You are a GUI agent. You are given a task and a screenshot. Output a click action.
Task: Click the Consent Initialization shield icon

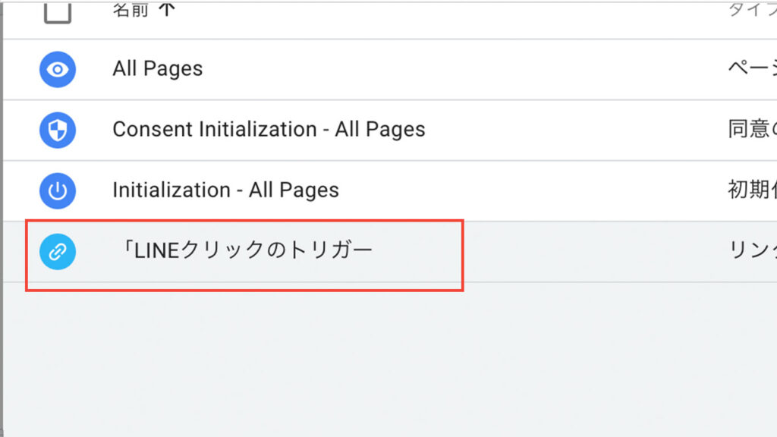click(x=58, y=130)
